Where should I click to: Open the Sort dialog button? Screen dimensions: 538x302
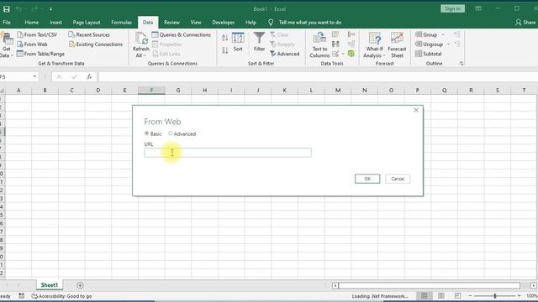pos(238,42)
